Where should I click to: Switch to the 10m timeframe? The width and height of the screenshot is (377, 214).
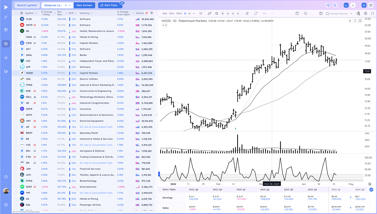165,13
